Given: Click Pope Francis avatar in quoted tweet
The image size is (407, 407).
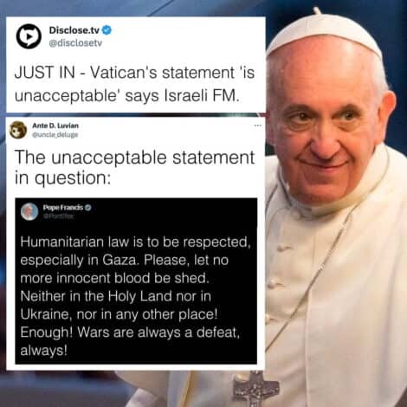Looking at the screenshot, I should tap(29, 211).
